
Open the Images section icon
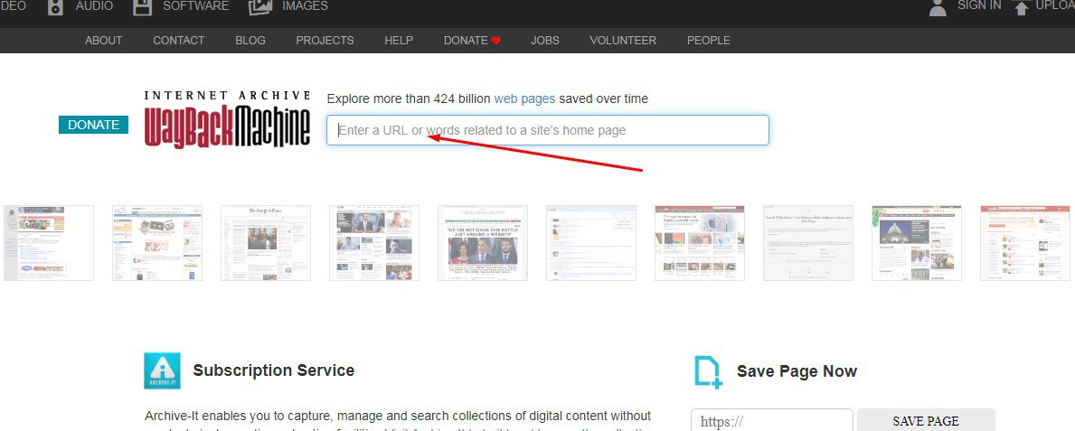pyautogui.click(x=260, y=7)
